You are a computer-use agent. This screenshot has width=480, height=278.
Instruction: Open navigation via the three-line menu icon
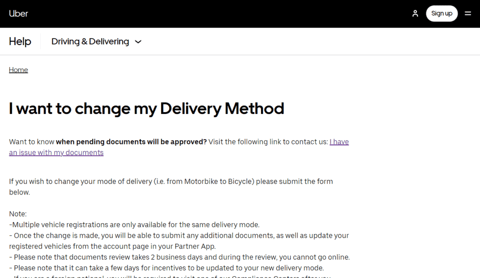tap(467, 13)
